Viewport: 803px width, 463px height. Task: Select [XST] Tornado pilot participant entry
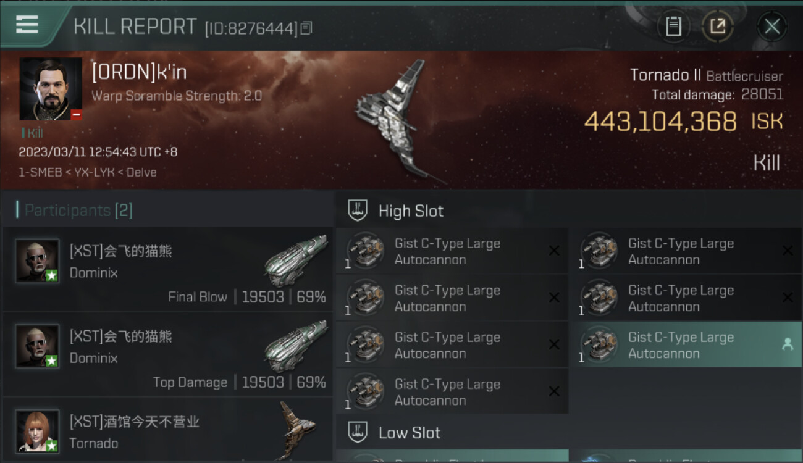pyautogui.click(x=167, y=431)
